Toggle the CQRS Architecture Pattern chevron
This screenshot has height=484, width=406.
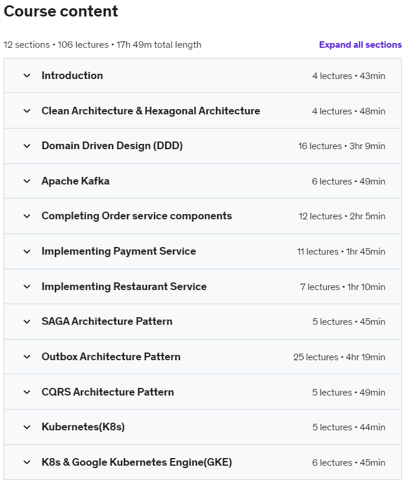coord(27,392)
